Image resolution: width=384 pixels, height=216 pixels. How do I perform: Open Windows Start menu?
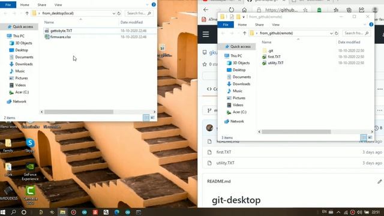point(3,212)
